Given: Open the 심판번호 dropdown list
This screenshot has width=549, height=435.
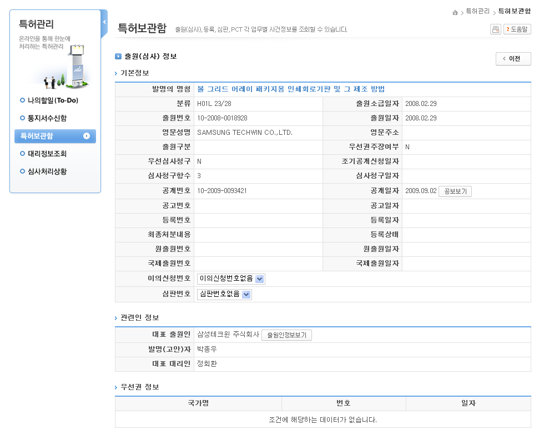Looking at the screenshot, I should pyautogui.click(x=246, y=295).
